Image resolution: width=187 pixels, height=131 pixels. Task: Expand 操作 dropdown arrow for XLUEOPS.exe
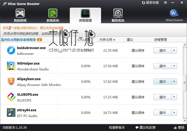point(174,97)
